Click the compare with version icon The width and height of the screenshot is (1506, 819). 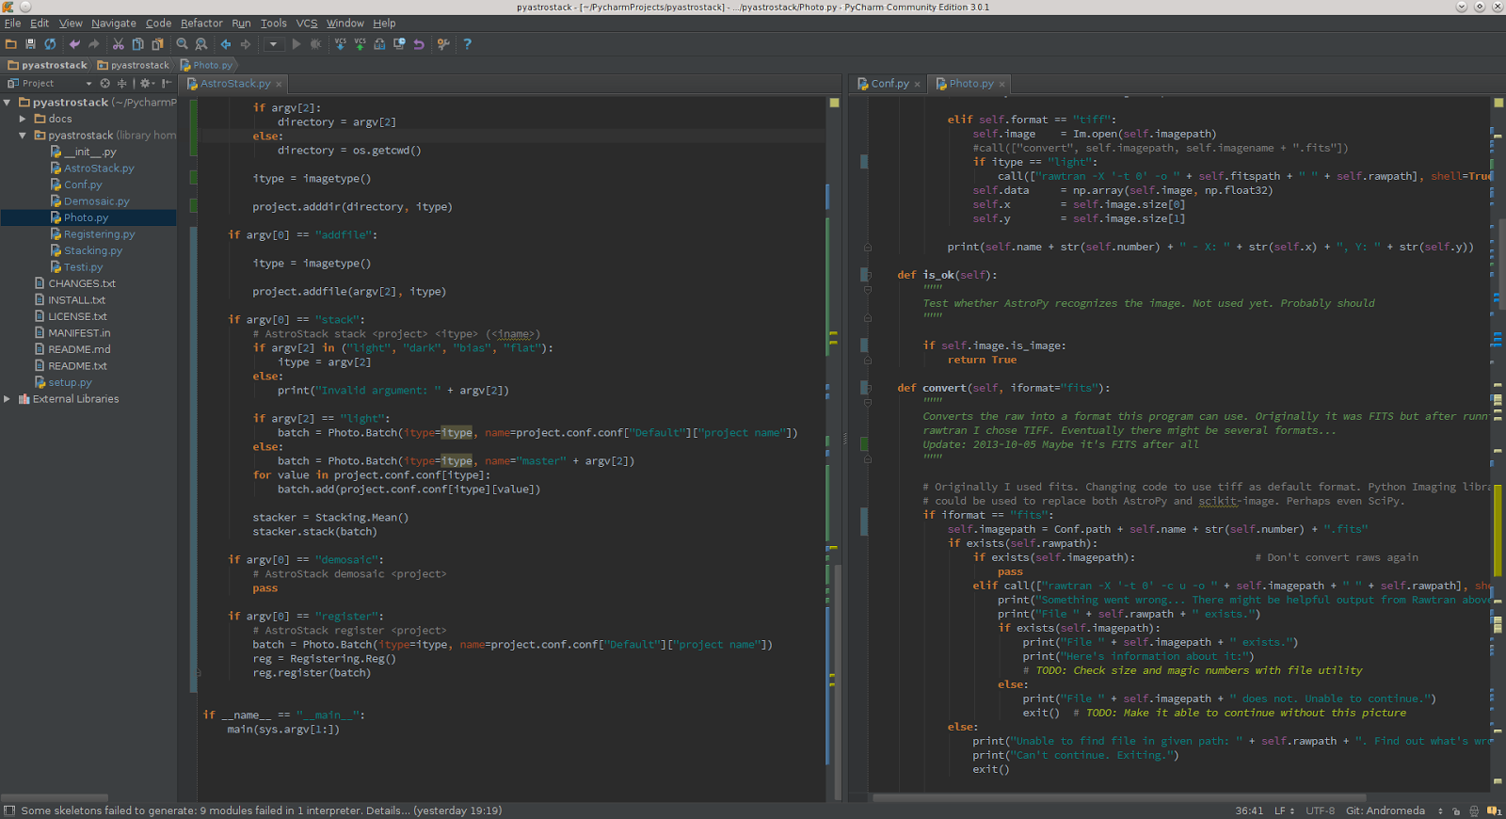[379, 44]
